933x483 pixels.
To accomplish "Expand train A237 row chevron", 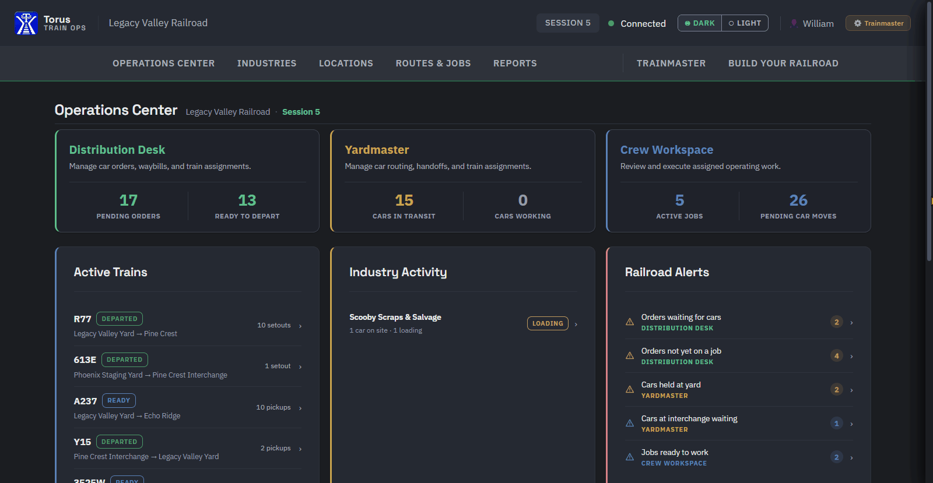I will click(x=300, y=408).
